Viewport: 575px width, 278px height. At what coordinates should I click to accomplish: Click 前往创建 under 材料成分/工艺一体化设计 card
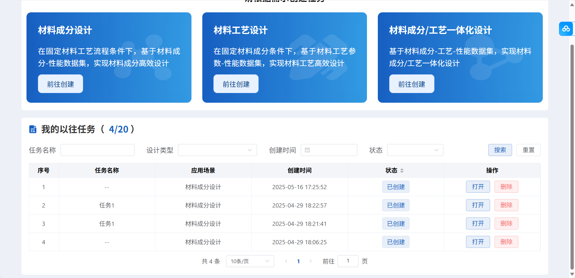point(412,84)
